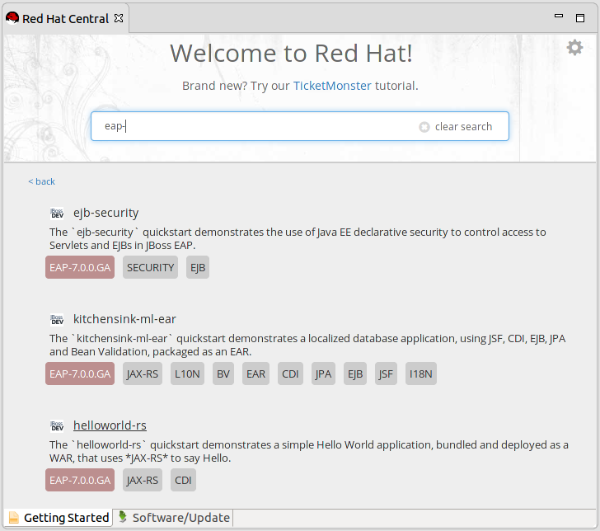This screenshot has width=600, height=531.
Task: Click the clear search icon
Action: pos(424,127)
